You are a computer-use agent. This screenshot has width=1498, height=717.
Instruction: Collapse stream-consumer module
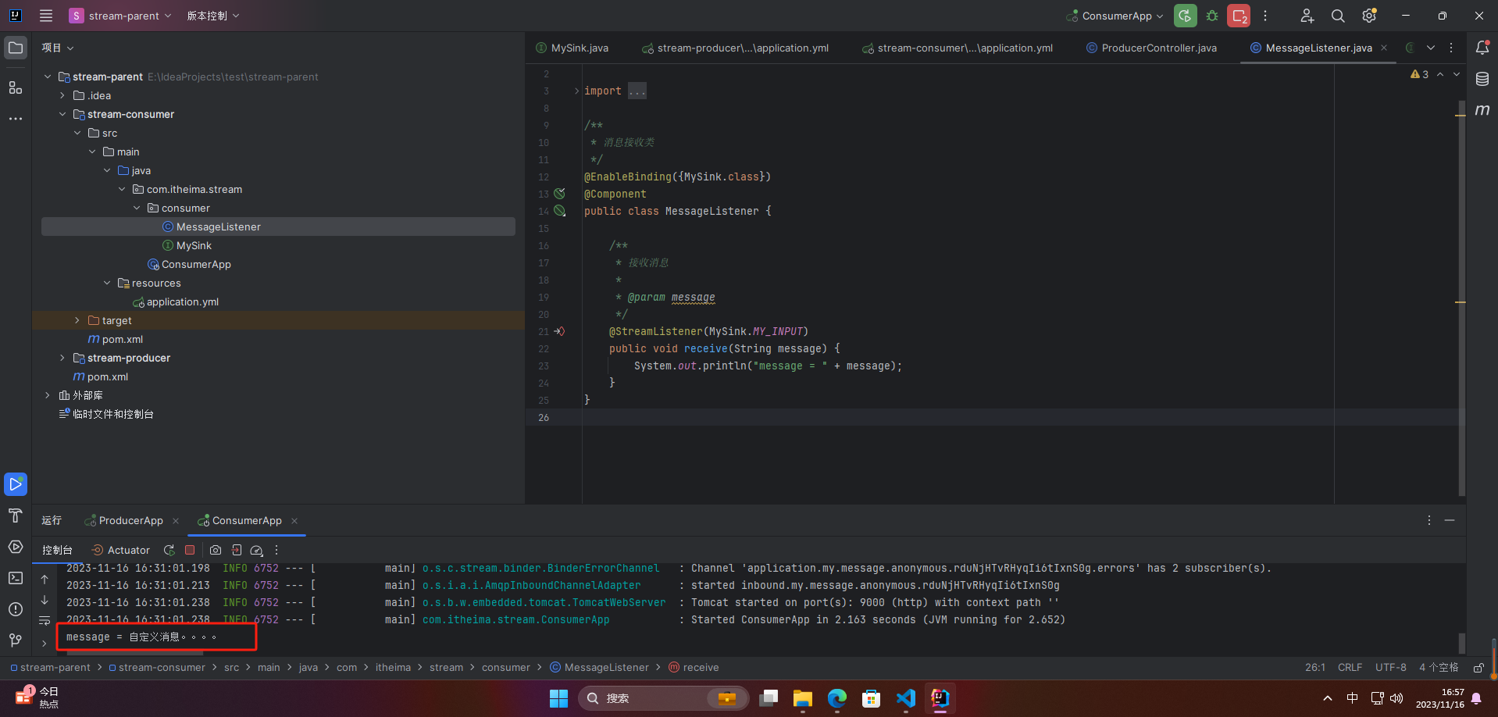62,114
